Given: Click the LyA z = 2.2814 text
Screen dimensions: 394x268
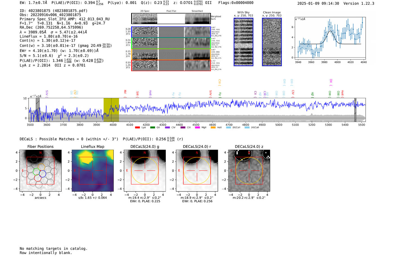Looking at the screenshot, I should tap(35, 65).
